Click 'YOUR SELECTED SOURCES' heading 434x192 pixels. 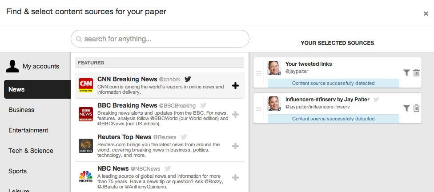tap(338, 43)
